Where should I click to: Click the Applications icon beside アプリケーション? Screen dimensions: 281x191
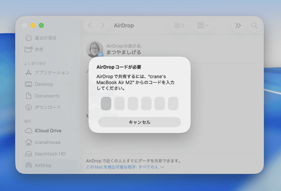pos(28,73)
